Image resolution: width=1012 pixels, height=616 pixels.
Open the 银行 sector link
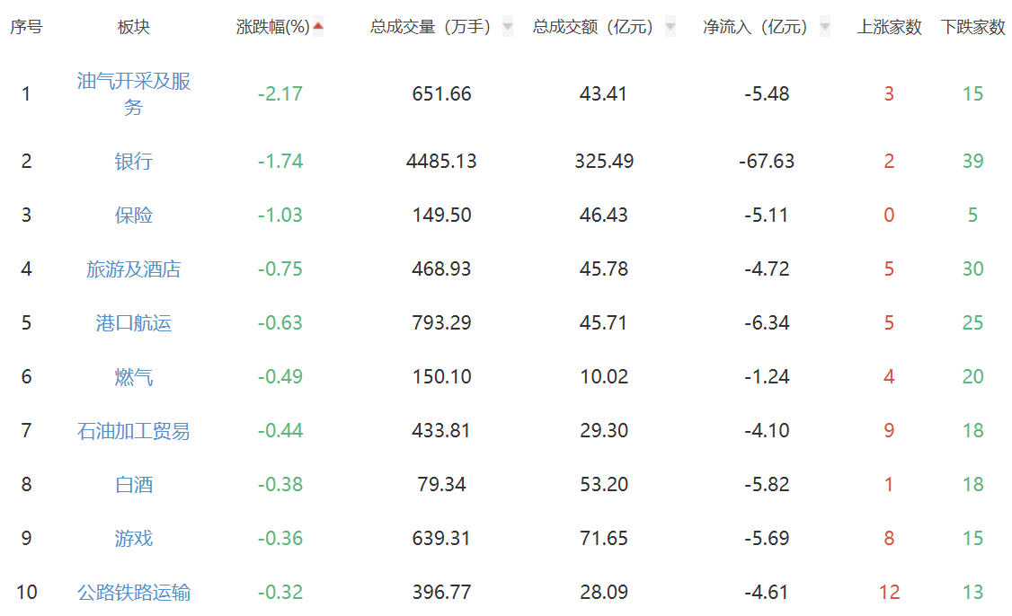coord(134,162)
